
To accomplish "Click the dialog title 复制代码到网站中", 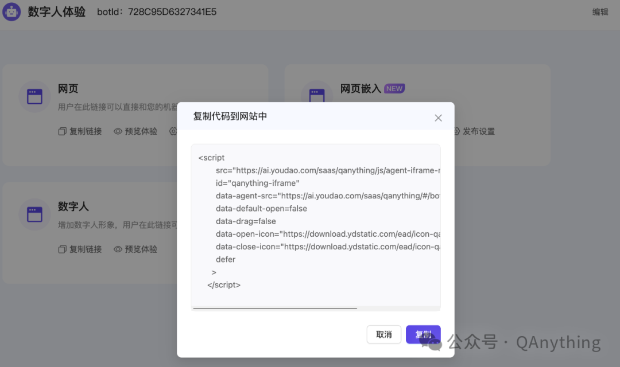I will pyautogui.click(x=230, y=116).
